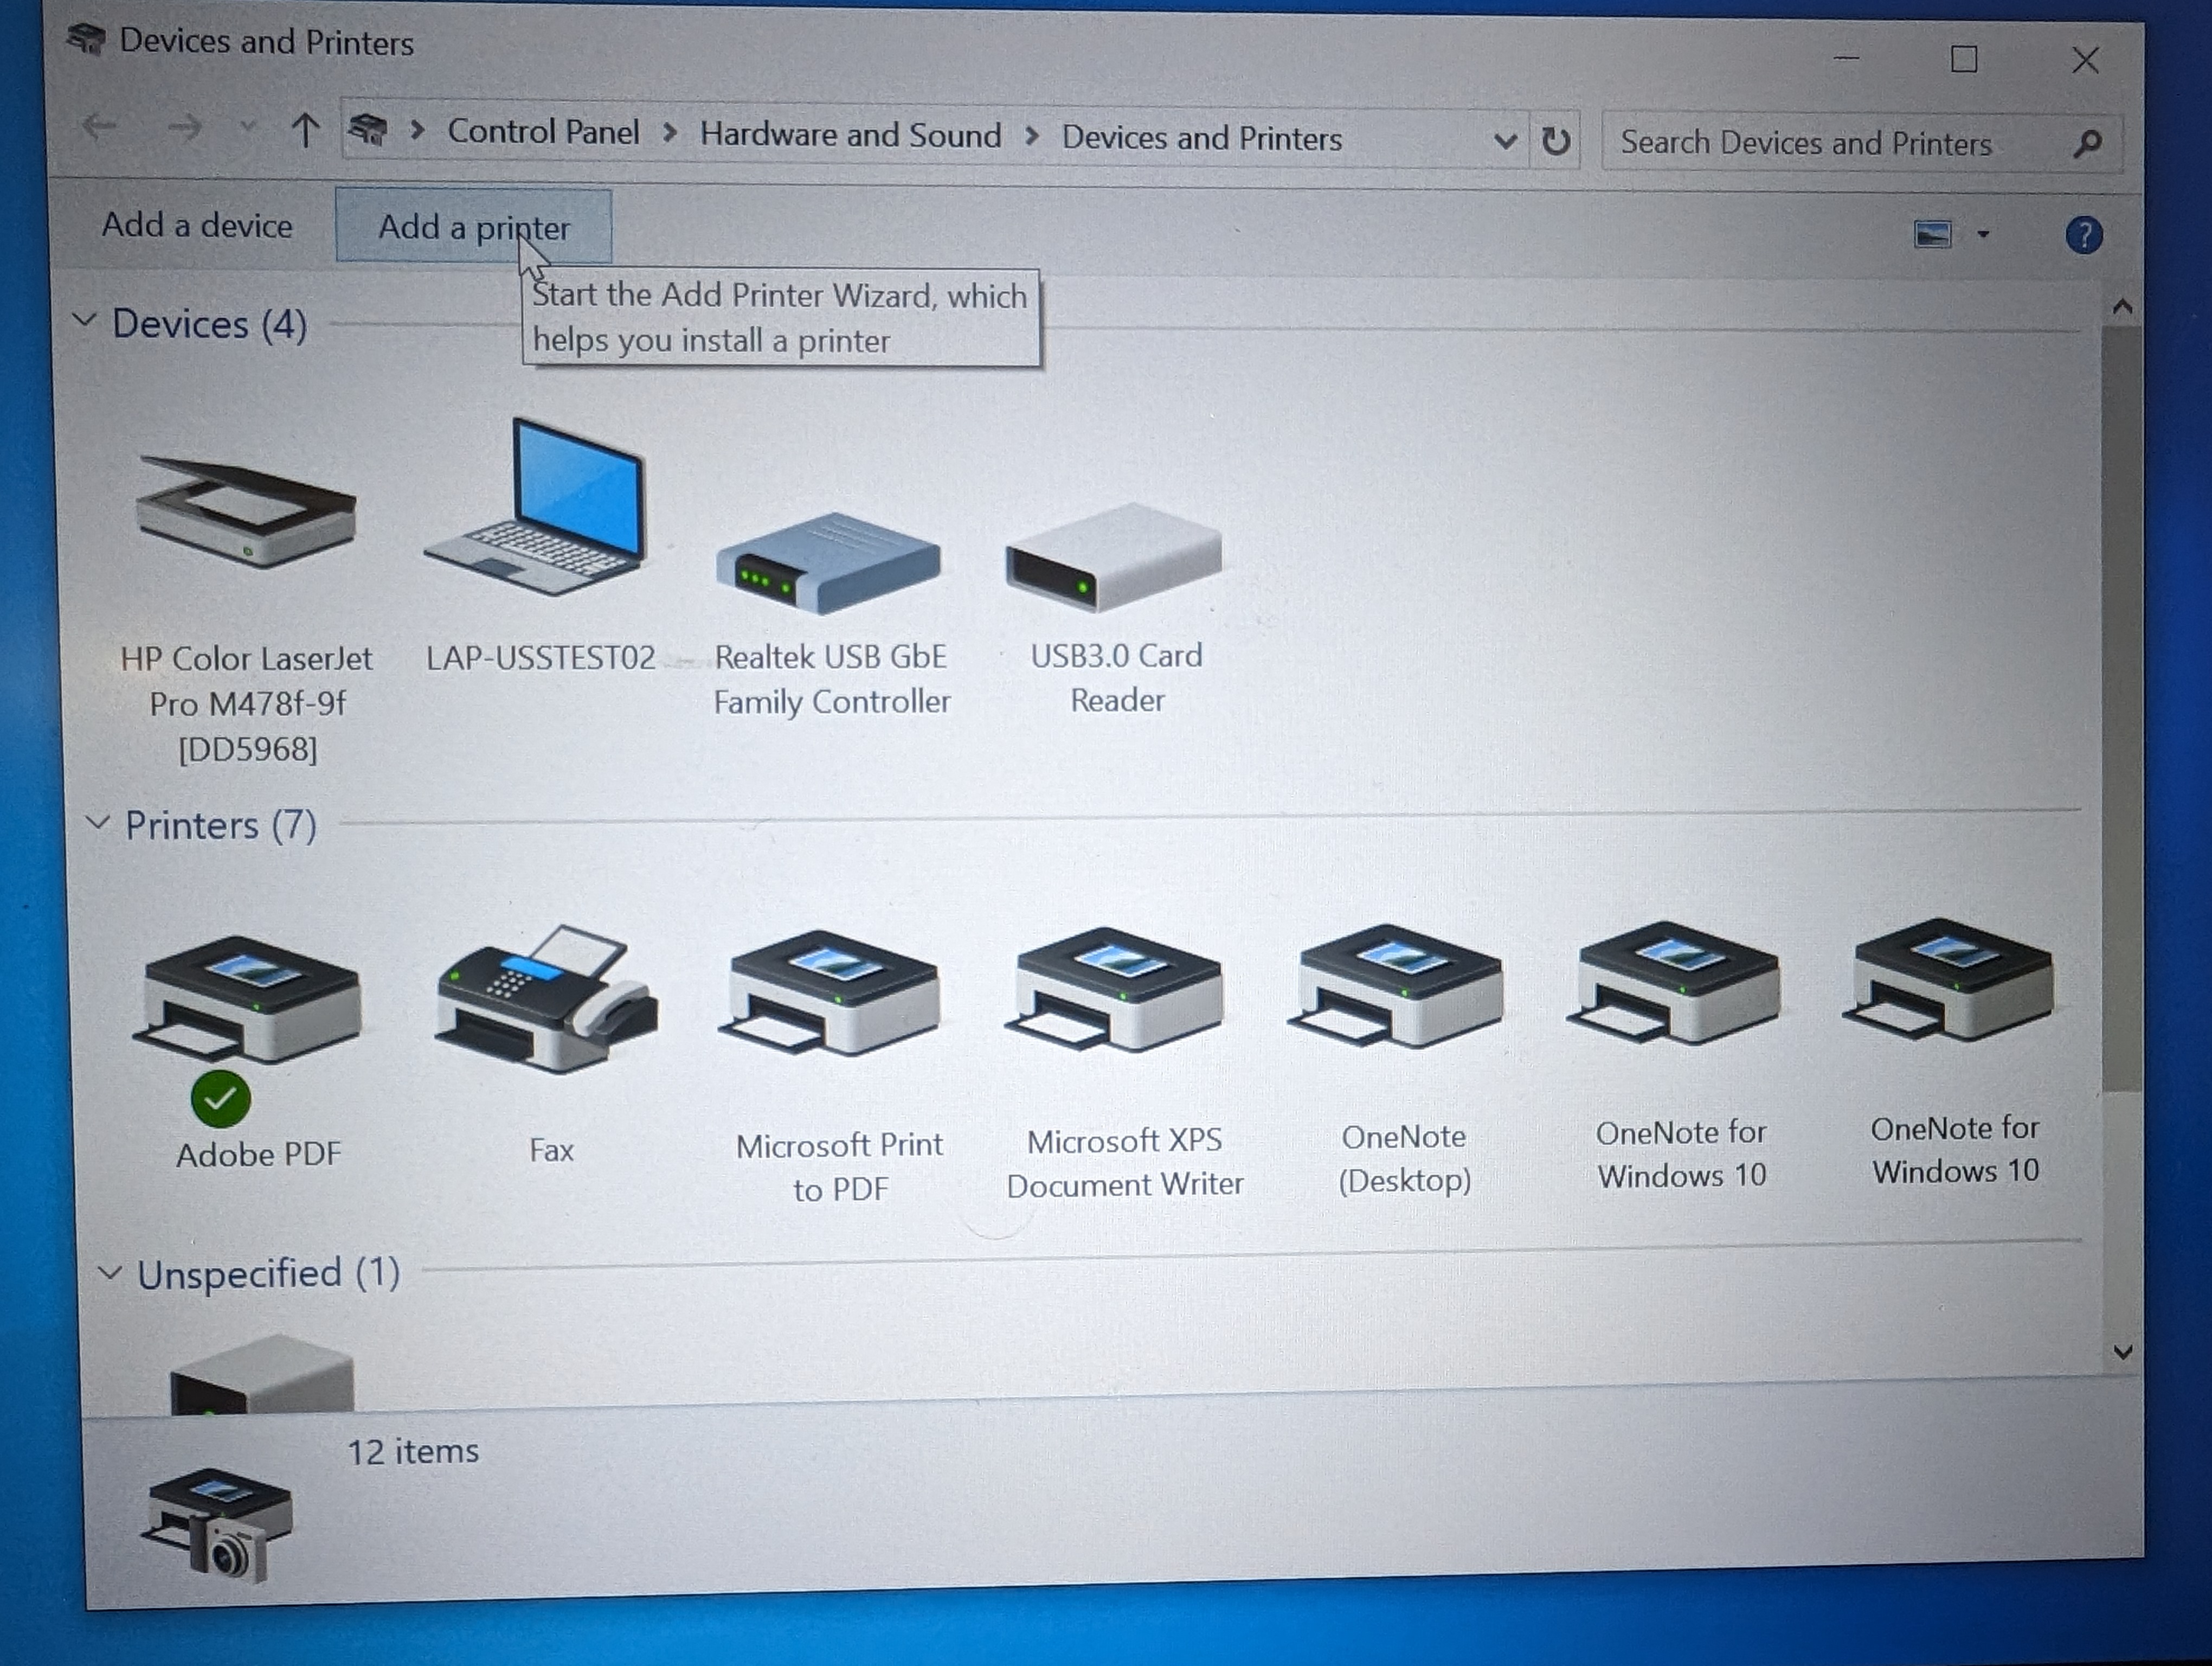Click the change view icon
The width and height of the screenshot is (2212, 1666).
1932,235
